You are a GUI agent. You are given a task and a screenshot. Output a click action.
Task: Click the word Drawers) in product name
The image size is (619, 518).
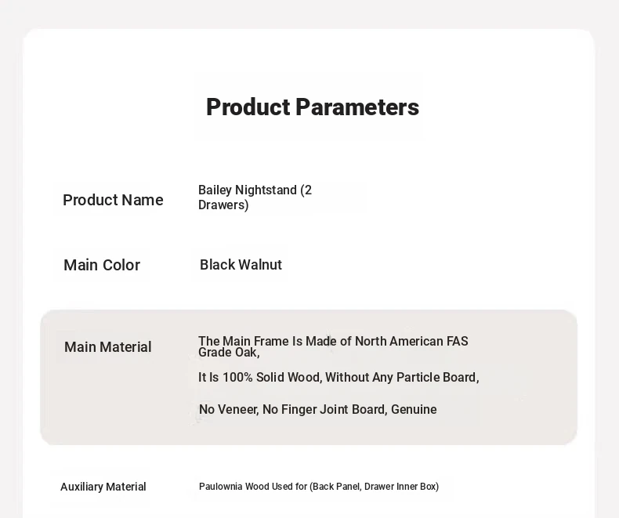pyautogui.click(x=223, y=205)
